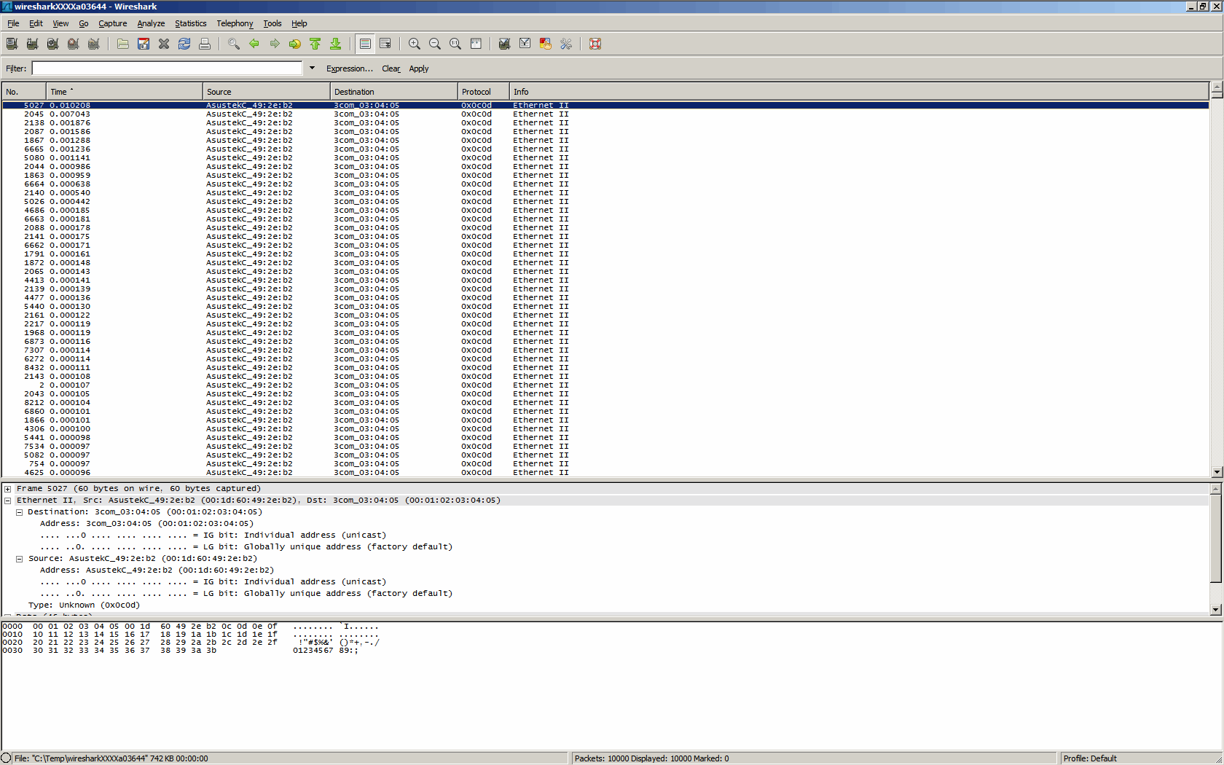Restart the running live capture

click(x=93, y=44)
